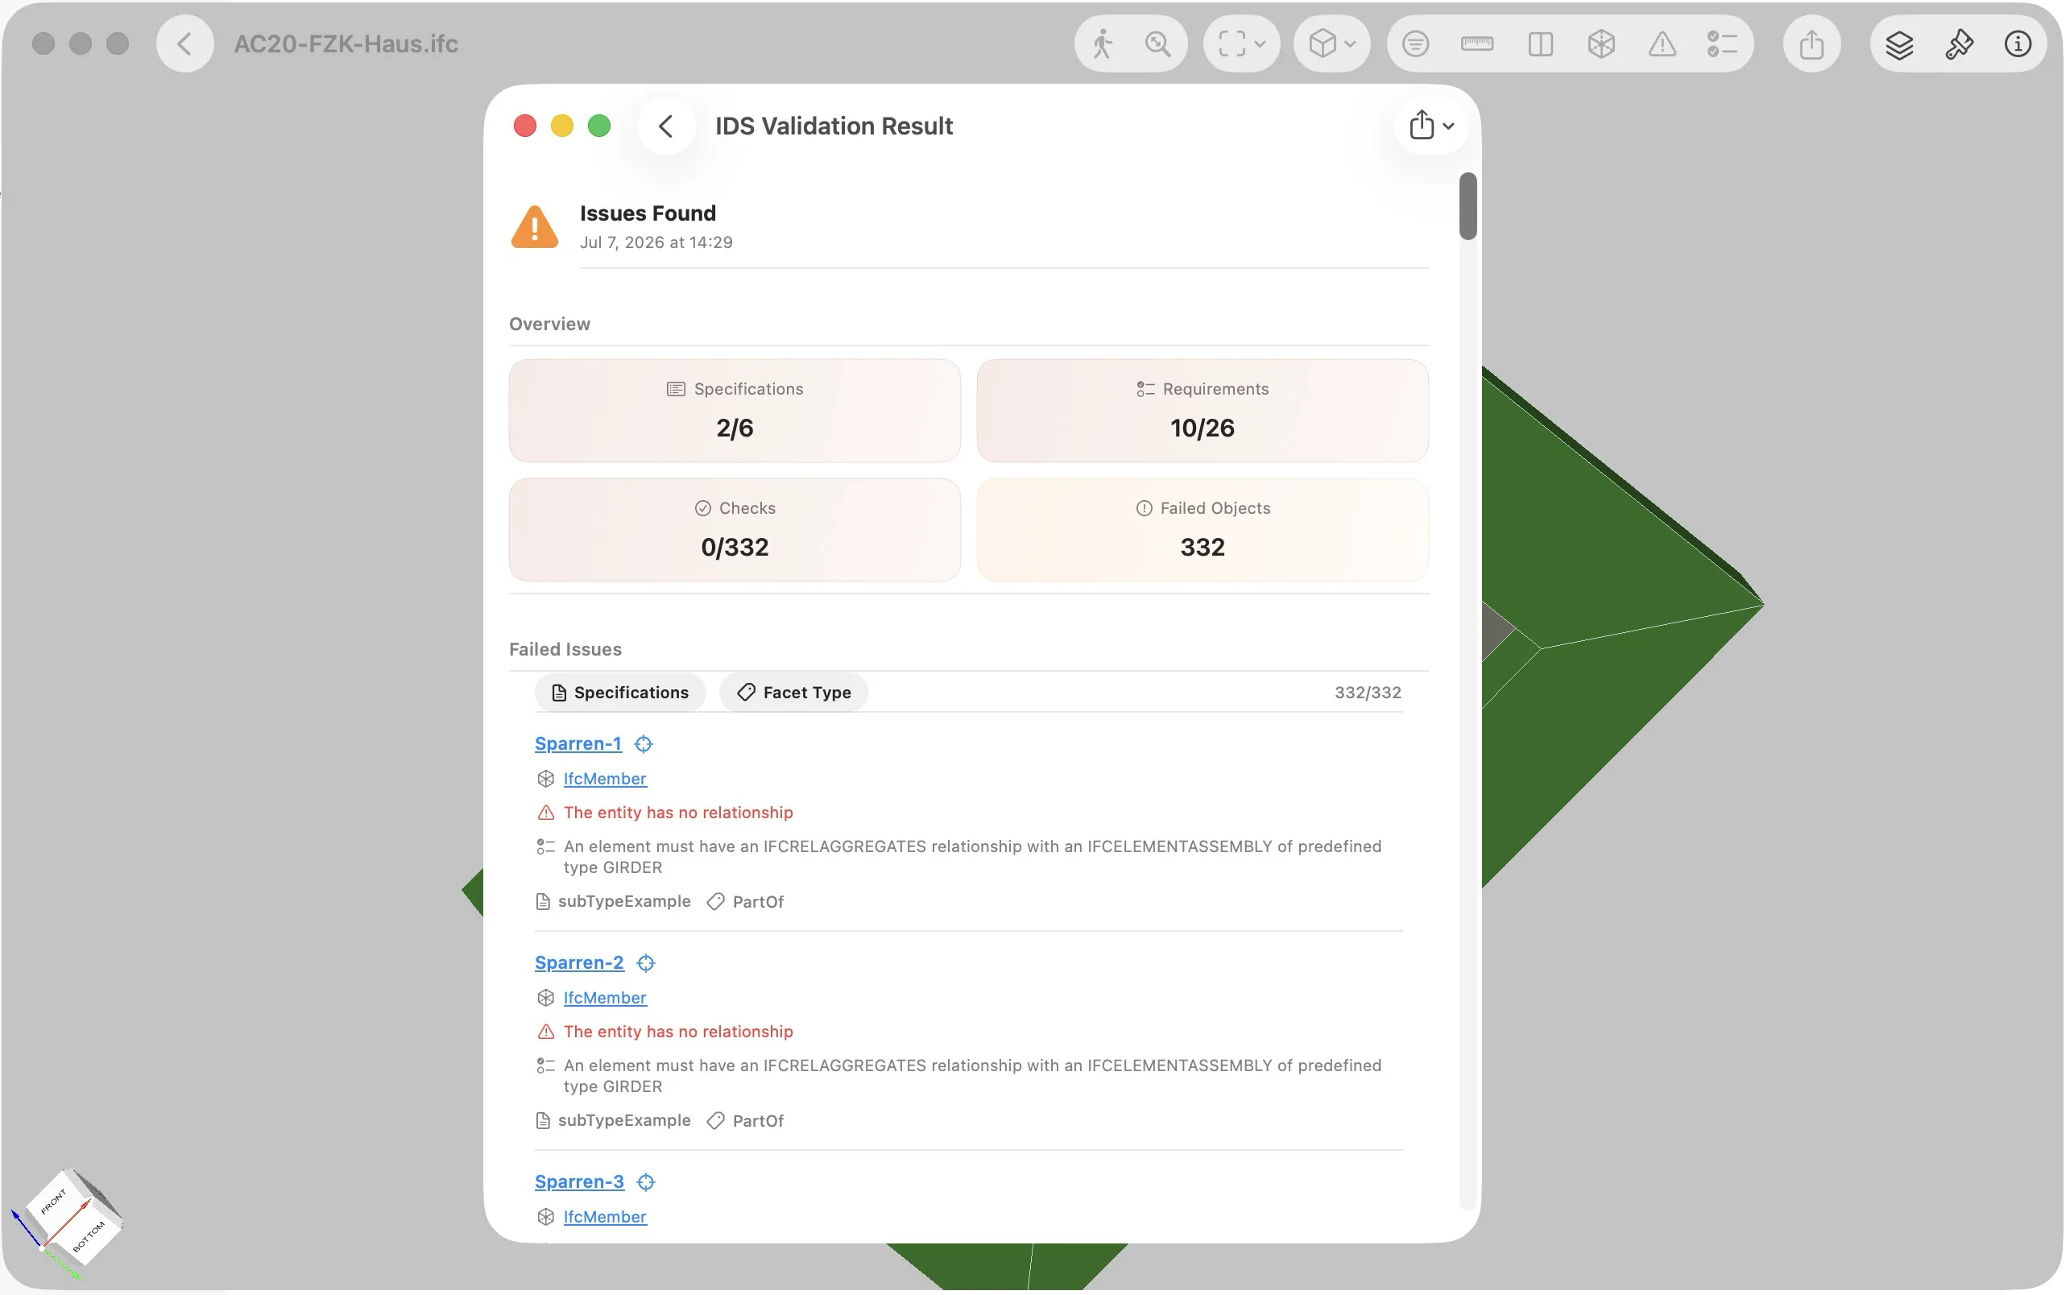The image size is (2070, 1295).
Task: Open the Sparren-3 link
Action: click(581, 1184)
